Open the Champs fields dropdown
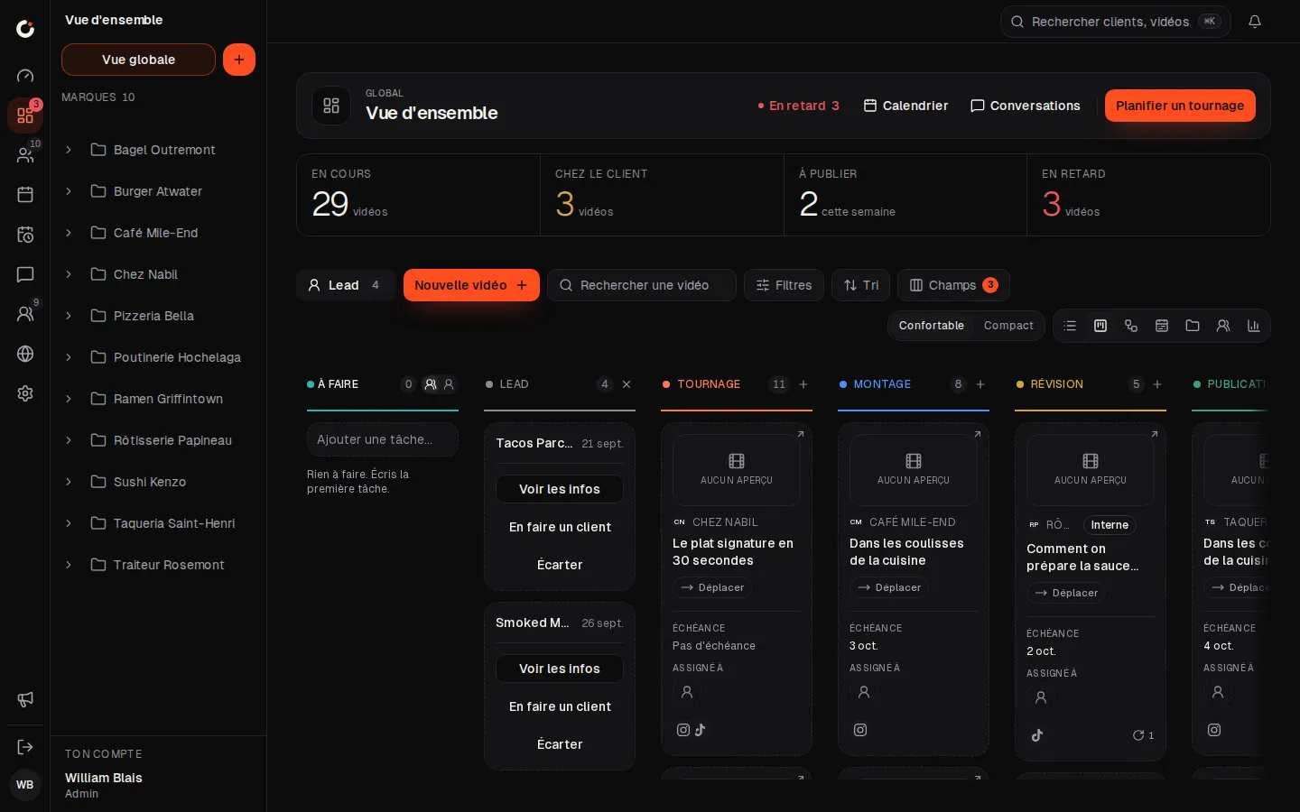 click(953, 285)
